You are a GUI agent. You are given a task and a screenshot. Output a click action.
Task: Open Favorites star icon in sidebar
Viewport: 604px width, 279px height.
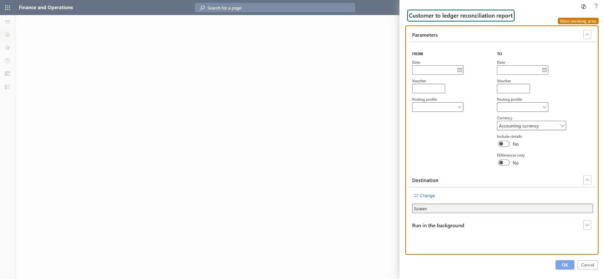[x=7, y=48]
